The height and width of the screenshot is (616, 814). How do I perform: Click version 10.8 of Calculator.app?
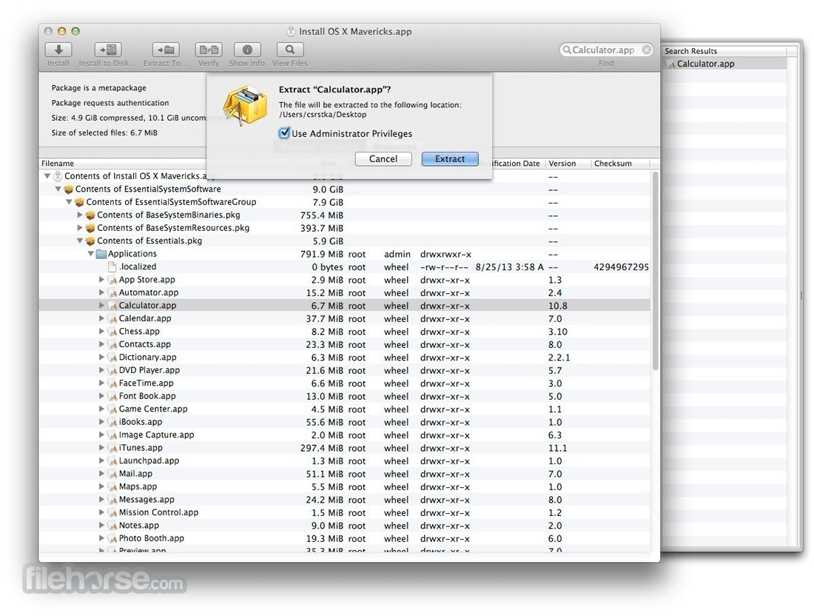[x=557, y=306]
